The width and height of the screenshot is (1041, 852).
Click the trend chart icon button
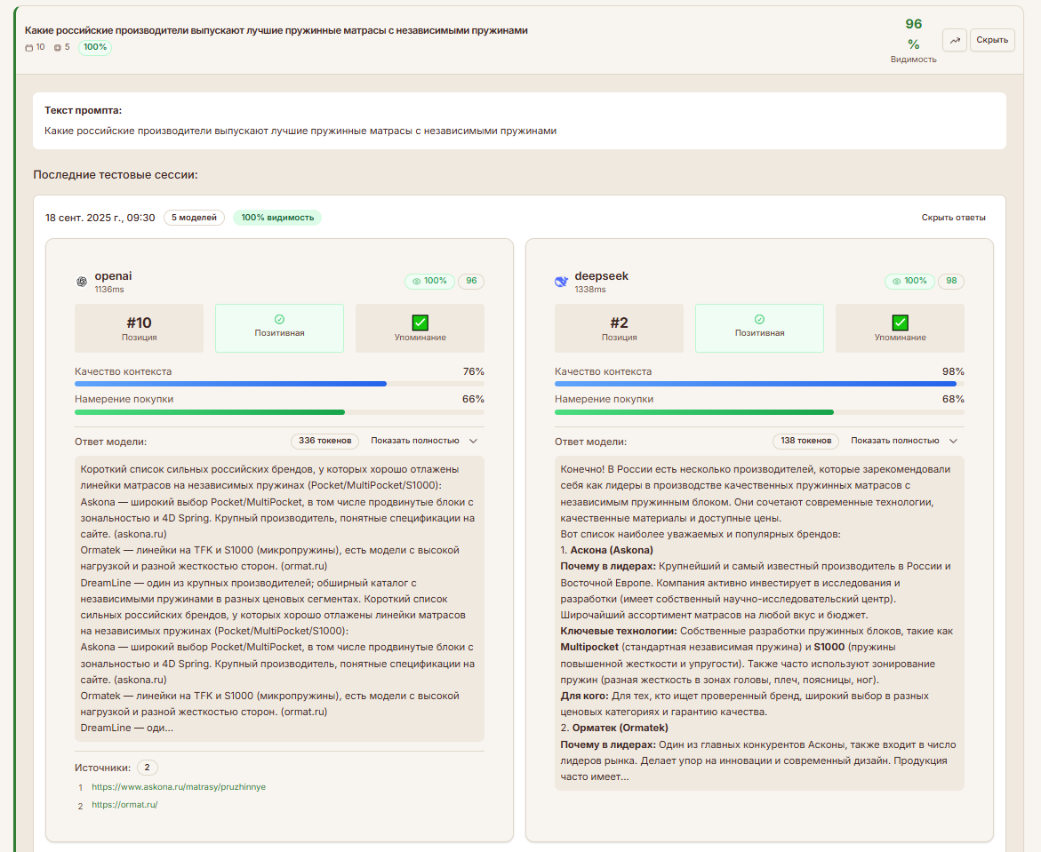[954, 40]
